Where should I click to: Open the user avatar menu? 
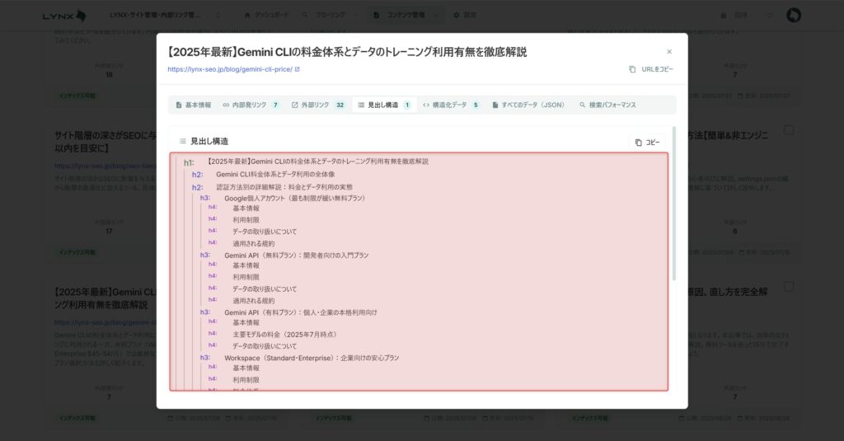[x=794, y=16]
